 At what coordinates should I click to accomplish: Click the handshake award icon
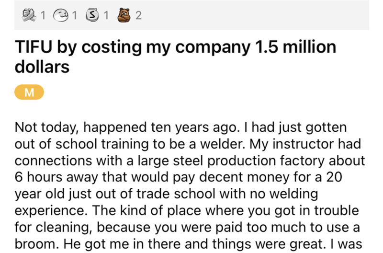point(29,15)
